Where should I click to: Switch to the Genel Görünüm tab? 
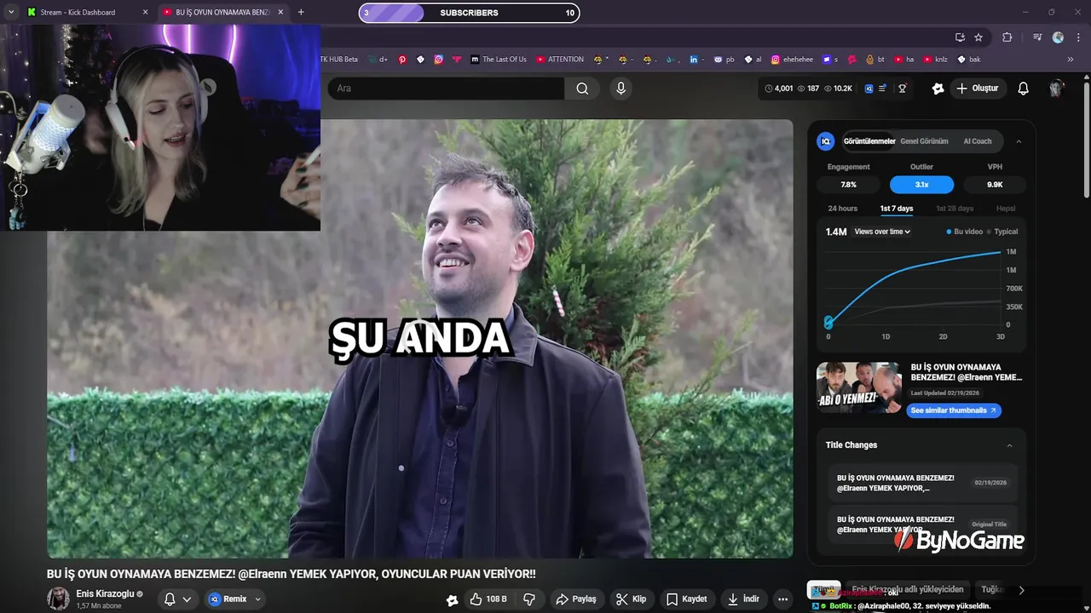coord(925,141)
